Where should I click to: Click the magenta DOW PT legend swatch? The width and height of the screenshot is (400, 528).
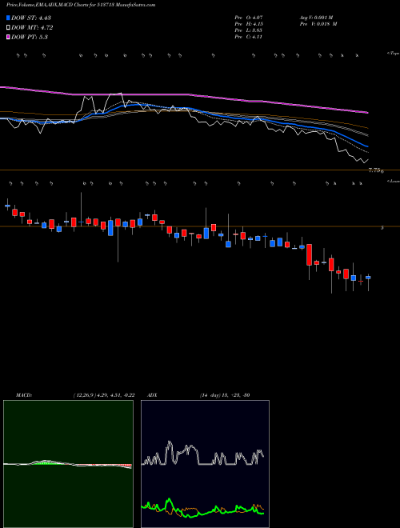click(8, 37)
